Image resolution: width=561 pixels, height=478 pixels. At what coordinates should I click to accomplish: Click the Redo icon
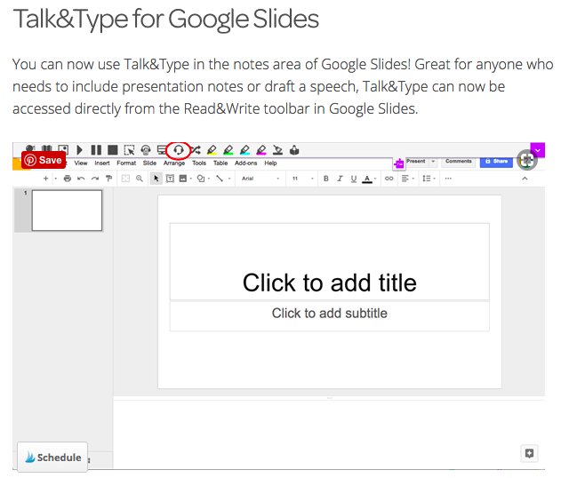(x=95, y=179)
